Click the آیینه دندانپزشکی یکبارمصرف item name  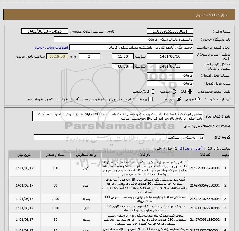click(x=145, y=185)
